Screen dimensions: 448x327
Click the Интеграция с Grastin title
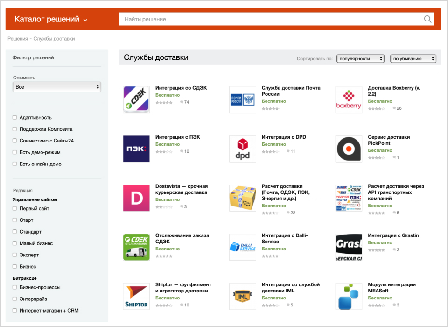[393, 235]
